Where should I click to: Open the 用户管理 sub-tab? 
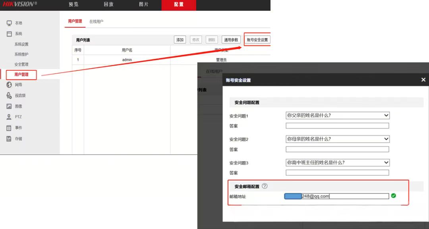pyautogui.click(x=75, y=21)
